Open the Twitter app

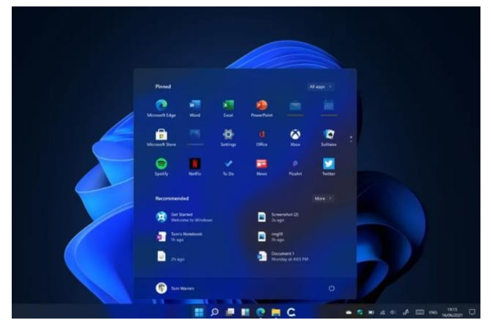(329, 166)
